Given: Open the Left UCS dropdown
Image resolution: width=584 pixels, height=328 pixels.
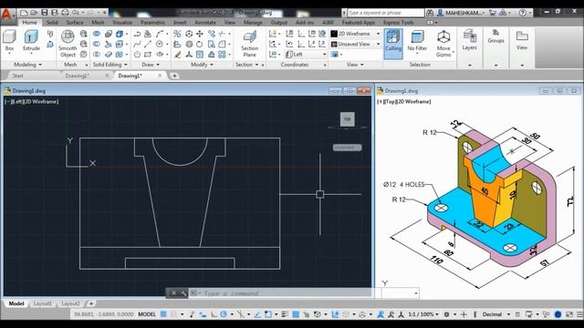Looking at the screenshot, I should [306, 55].
